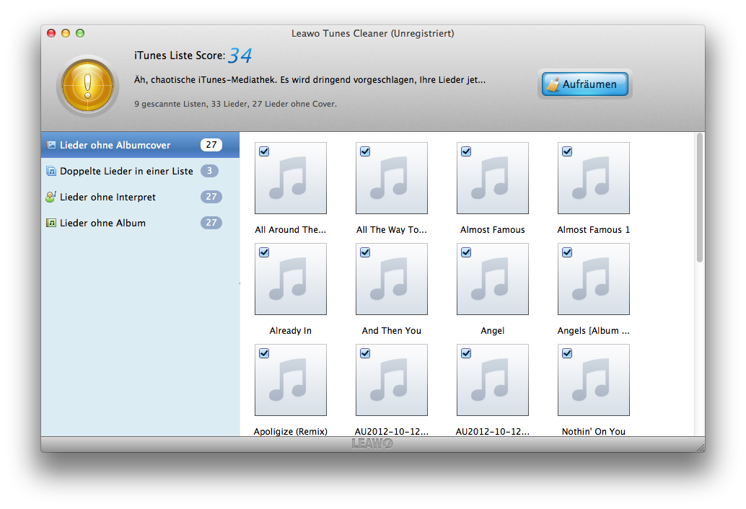
Task: Click the vertical scrollbar of the song grid
Action: tap(699, 198)
